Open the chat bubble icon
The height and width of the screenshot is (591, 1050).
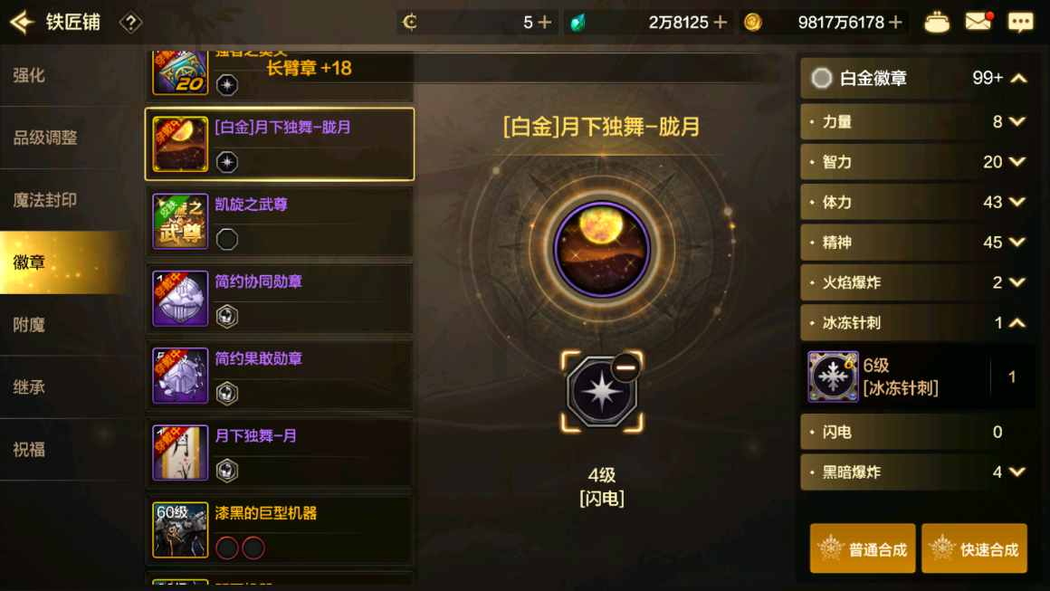click(1020, 22)
